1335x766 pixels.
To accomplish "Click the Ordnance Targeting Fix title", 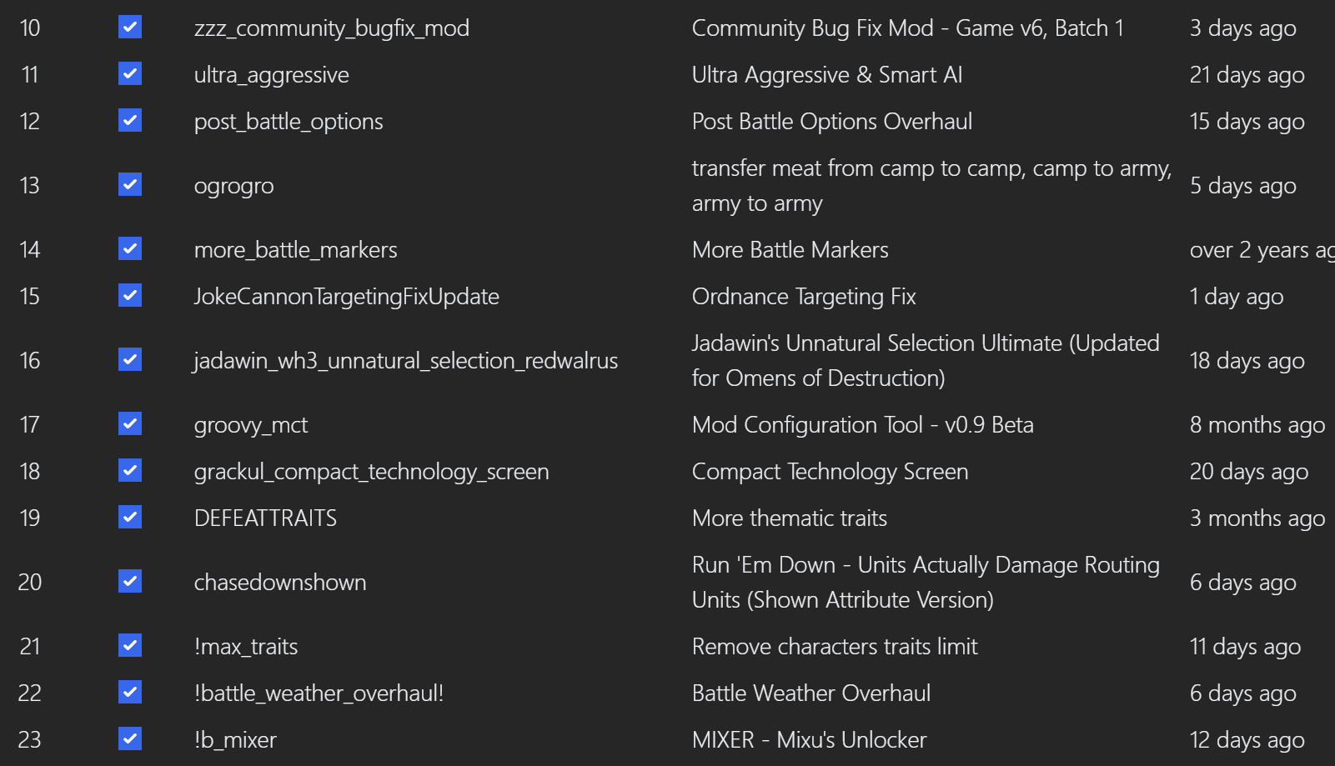I will pyautogui.click(x=804, y=297).
